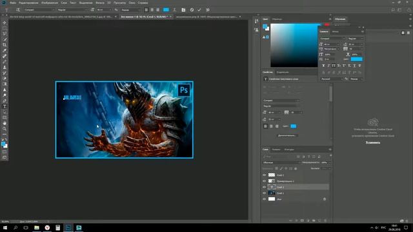This screenshot has width=413, height=232.
Task: Switch to the Каналы tab
Action: click(276, 150)
